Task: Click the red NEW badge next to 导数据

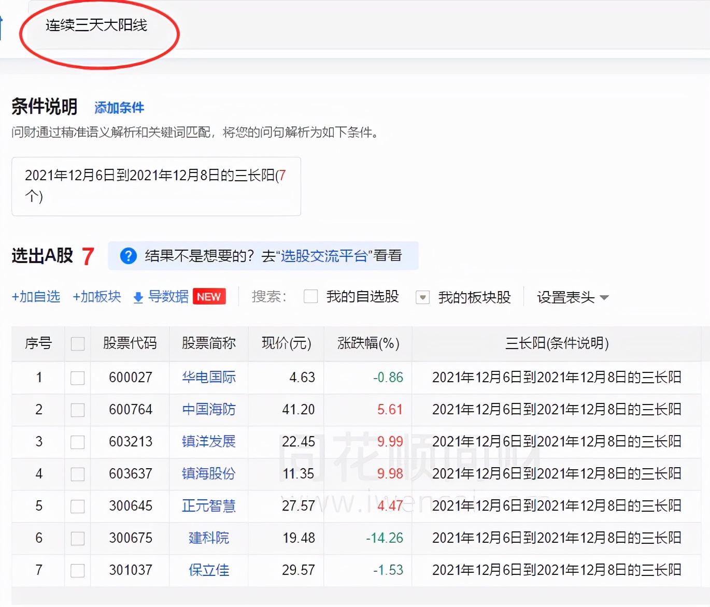Action: [209, 296]
